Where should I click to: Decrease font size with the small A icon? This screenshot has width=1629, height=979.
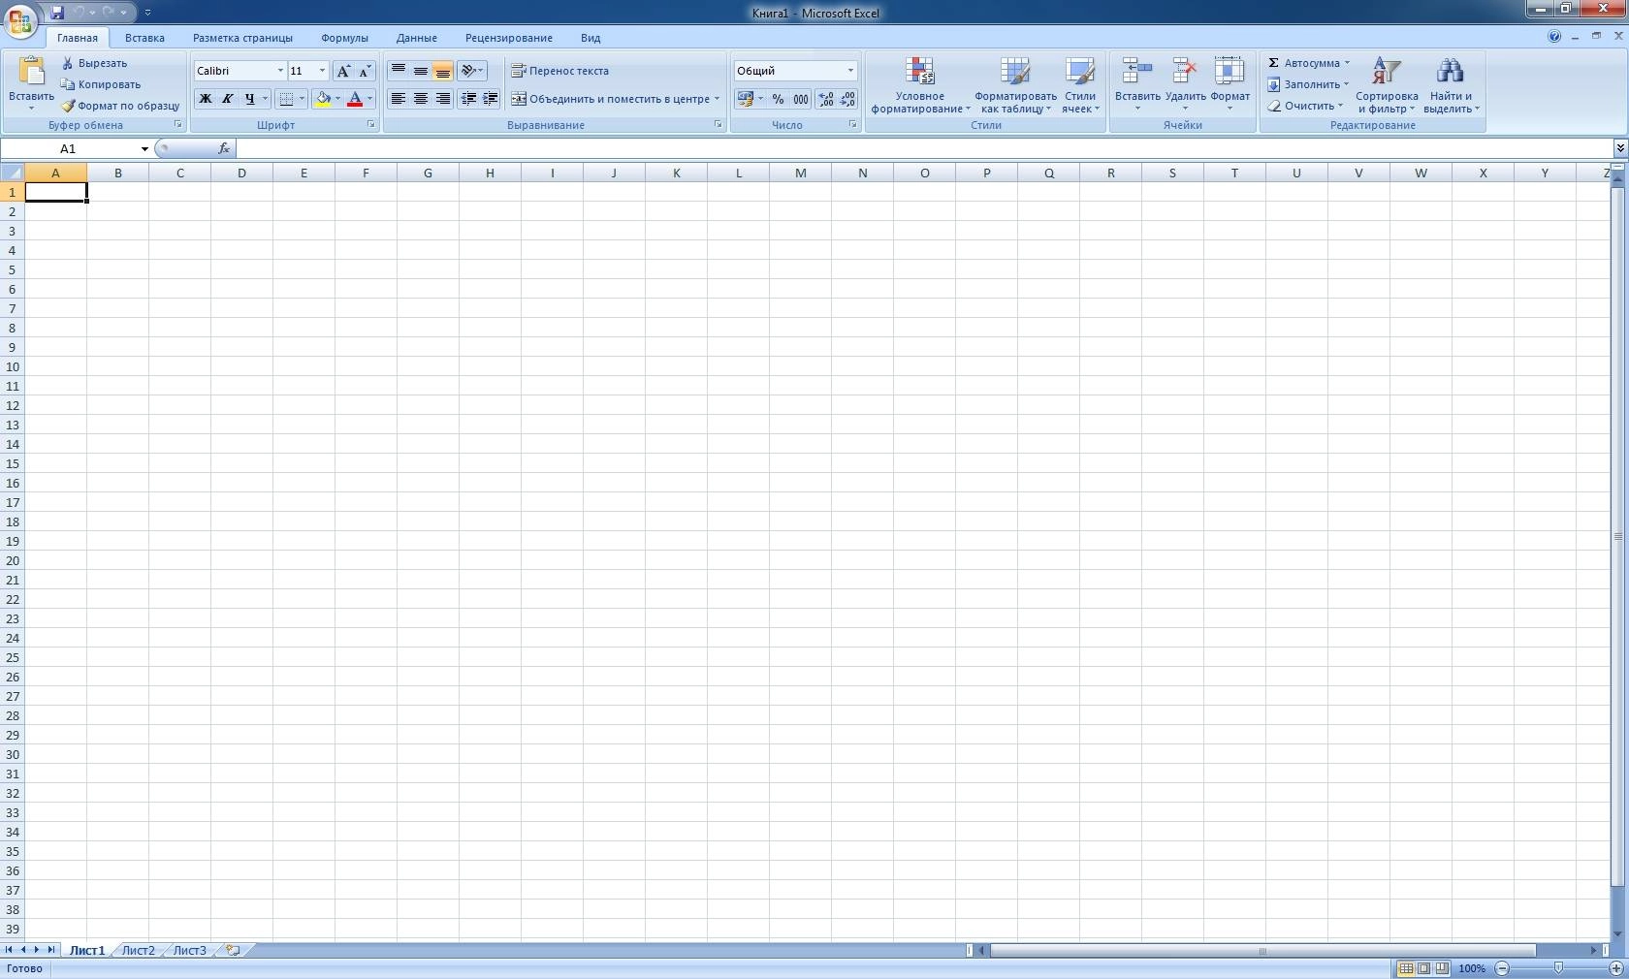366,71
